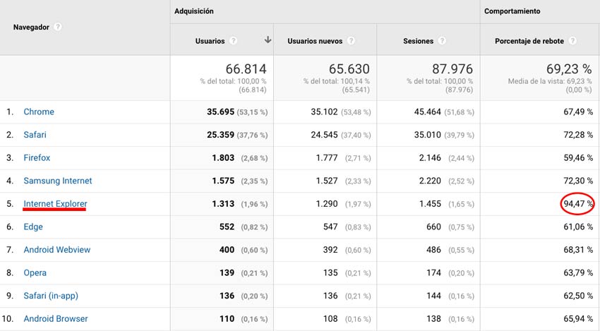Select Samsung Internet bounce rate 72,30 %
This screenshot has height=331, width=600.
click(578, 181)
